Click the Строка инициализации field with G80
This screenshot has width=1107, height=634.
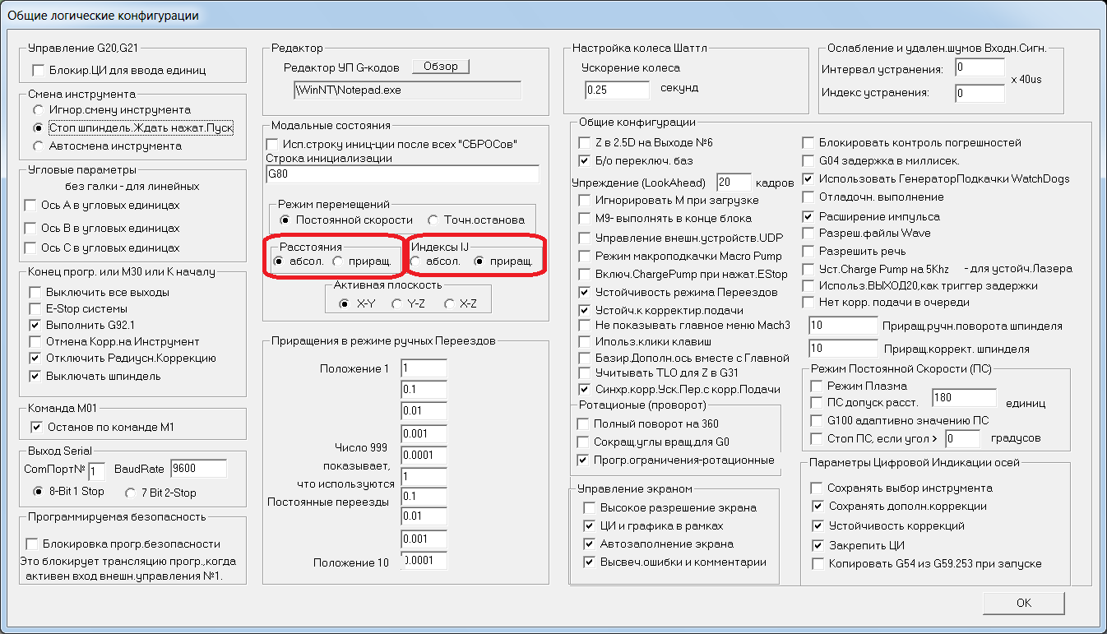tap(402, 174)
